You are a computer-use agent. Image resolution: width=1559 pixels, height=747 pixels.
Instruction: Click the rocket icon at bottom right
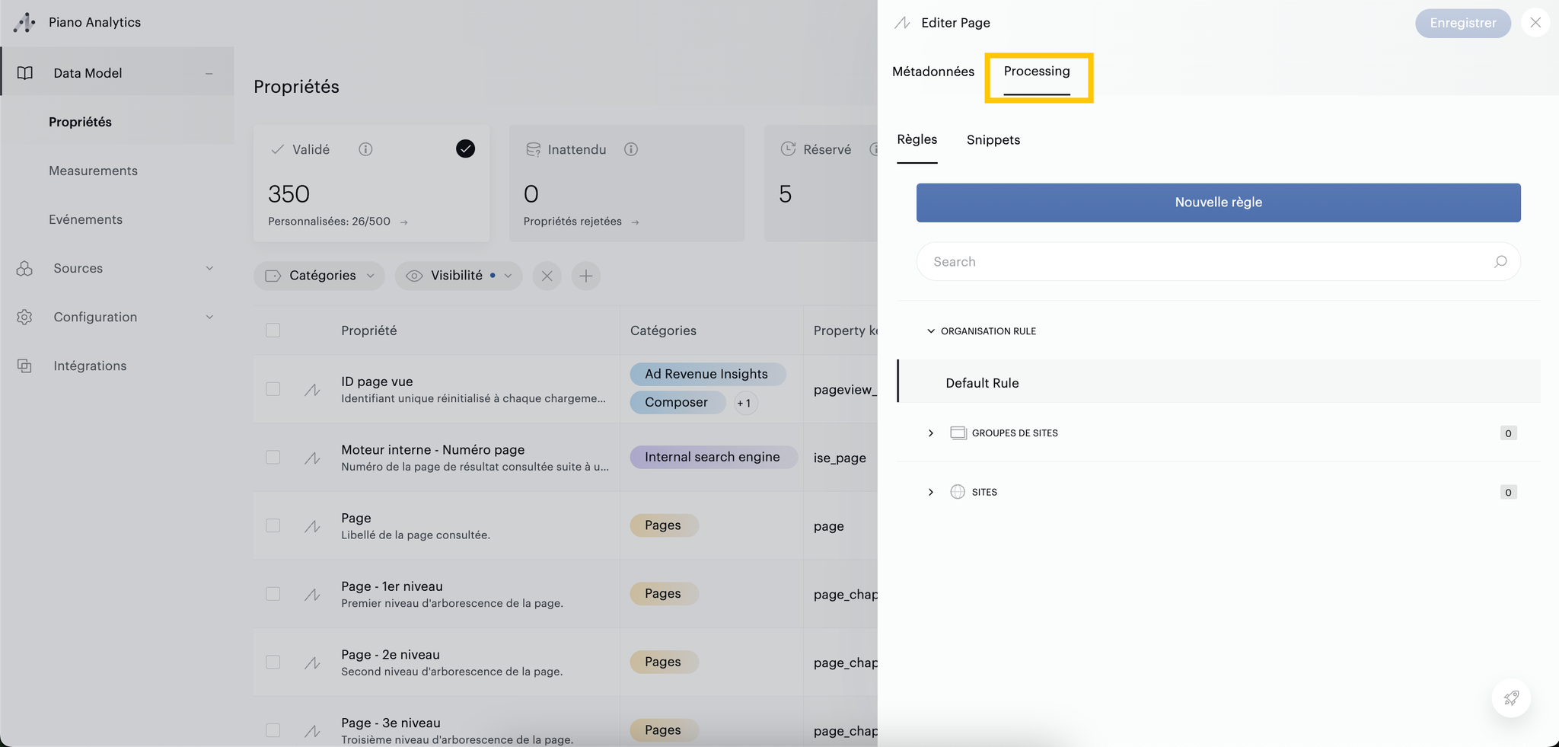(x=1511, y=698)
